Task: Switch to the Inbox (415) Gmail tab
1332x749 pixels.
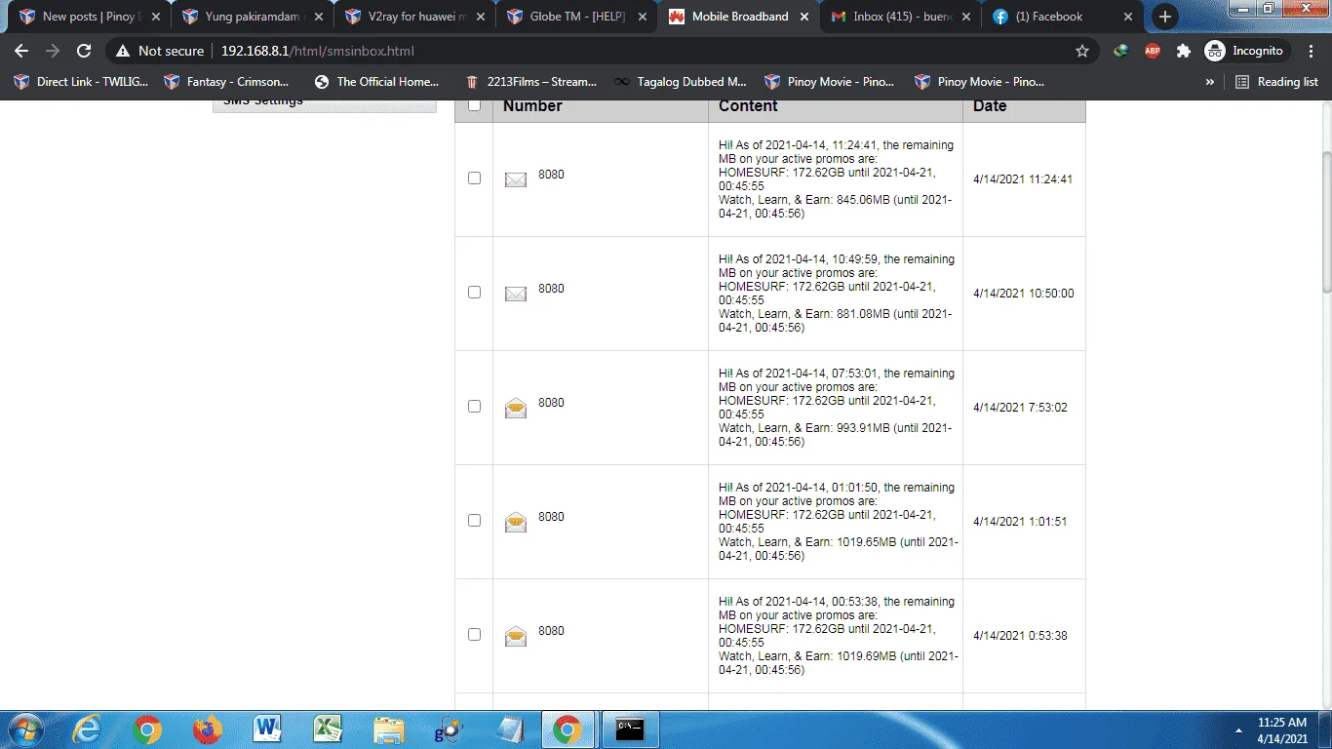Action: (902, 17)
